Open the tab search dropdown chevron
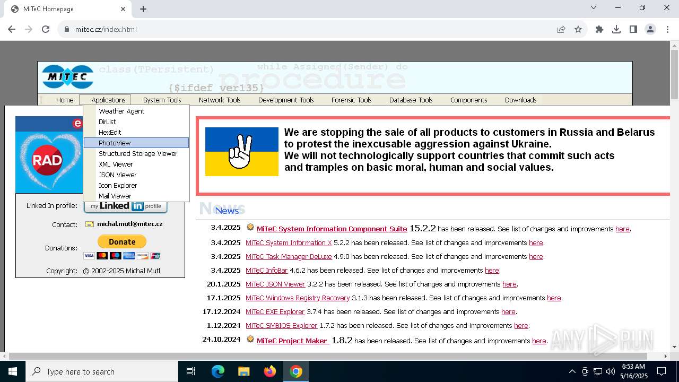Image resolution: width=679 pixels, height=382 pixels. click(594, 8)
